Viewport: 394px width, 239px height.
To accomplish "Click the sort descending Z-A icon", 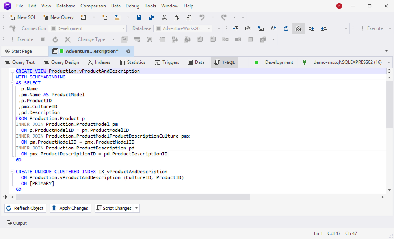I will click(188, 39).
